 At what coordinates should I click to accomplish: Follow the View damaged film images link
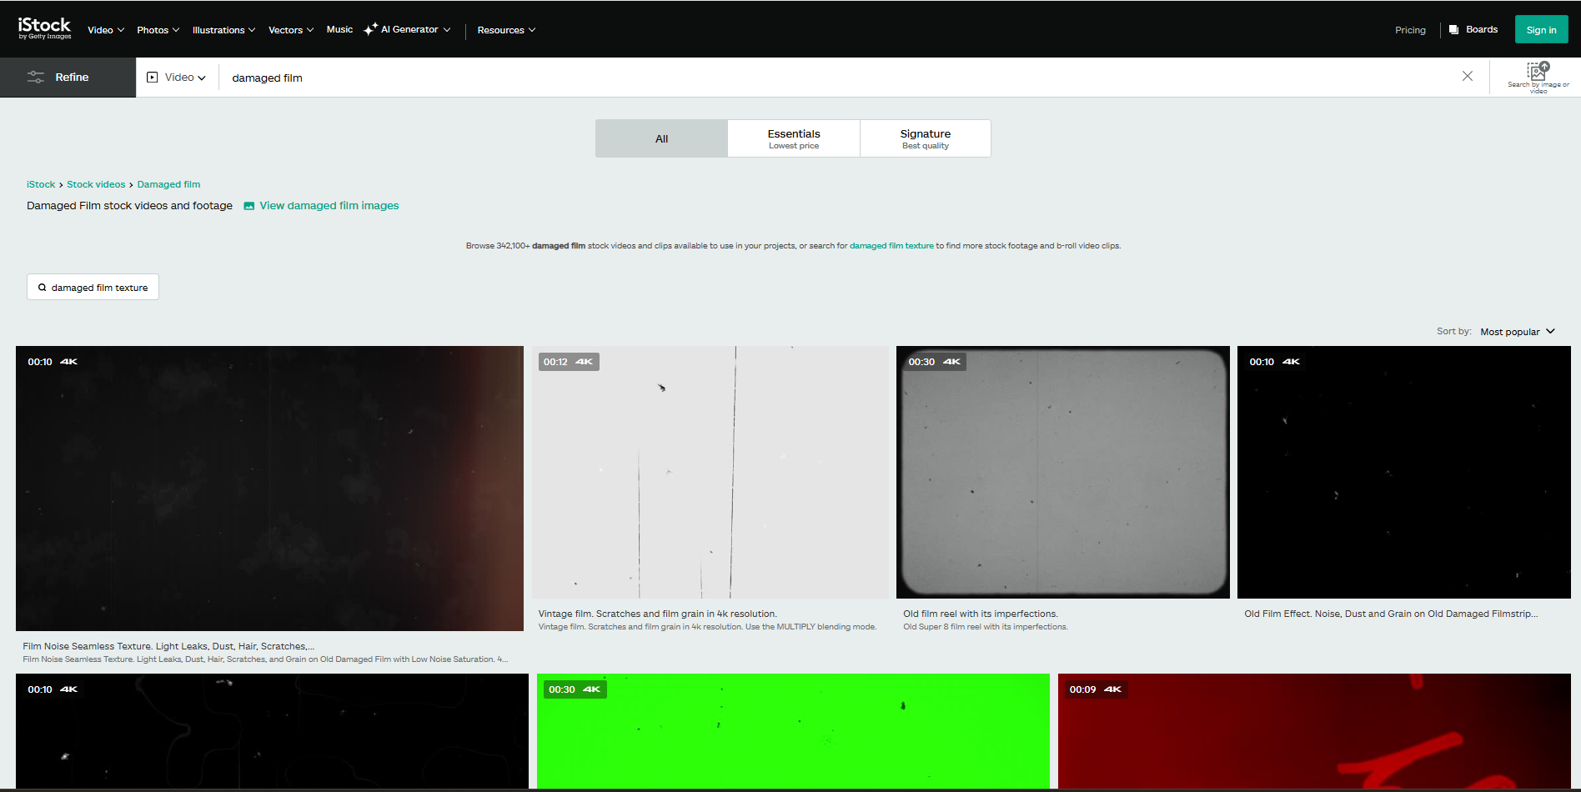(x=329, y=205)
